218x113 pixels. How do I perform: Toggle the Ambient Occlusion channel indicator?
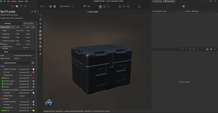coord(1,41)
